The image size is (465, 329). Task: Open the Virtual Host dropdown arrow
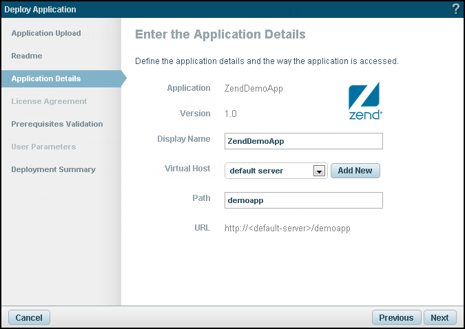coord(319,171)
